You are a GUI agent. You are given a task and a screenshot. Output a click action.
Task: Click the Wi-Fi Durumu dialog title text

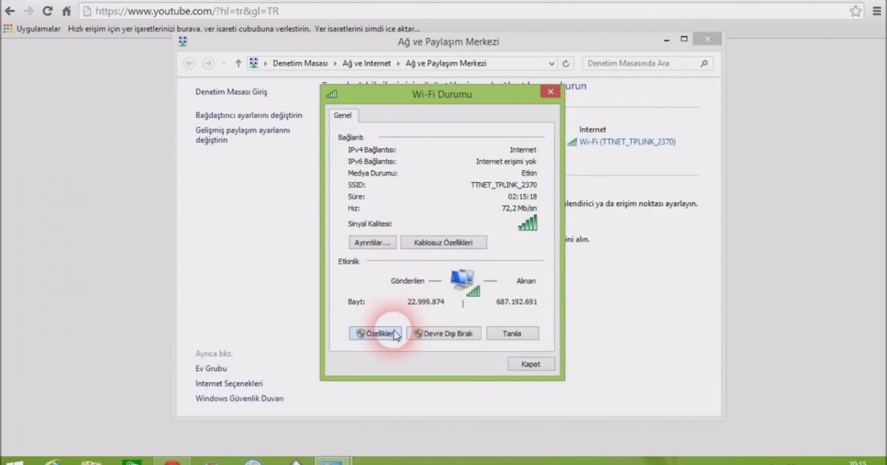click(442, 94)
